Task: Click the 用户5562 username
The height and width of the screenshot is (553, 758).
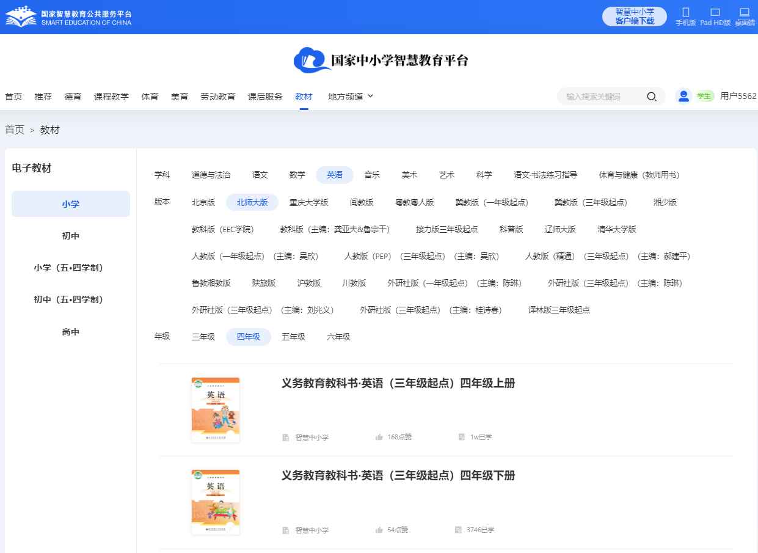Action: click(738, 96)
